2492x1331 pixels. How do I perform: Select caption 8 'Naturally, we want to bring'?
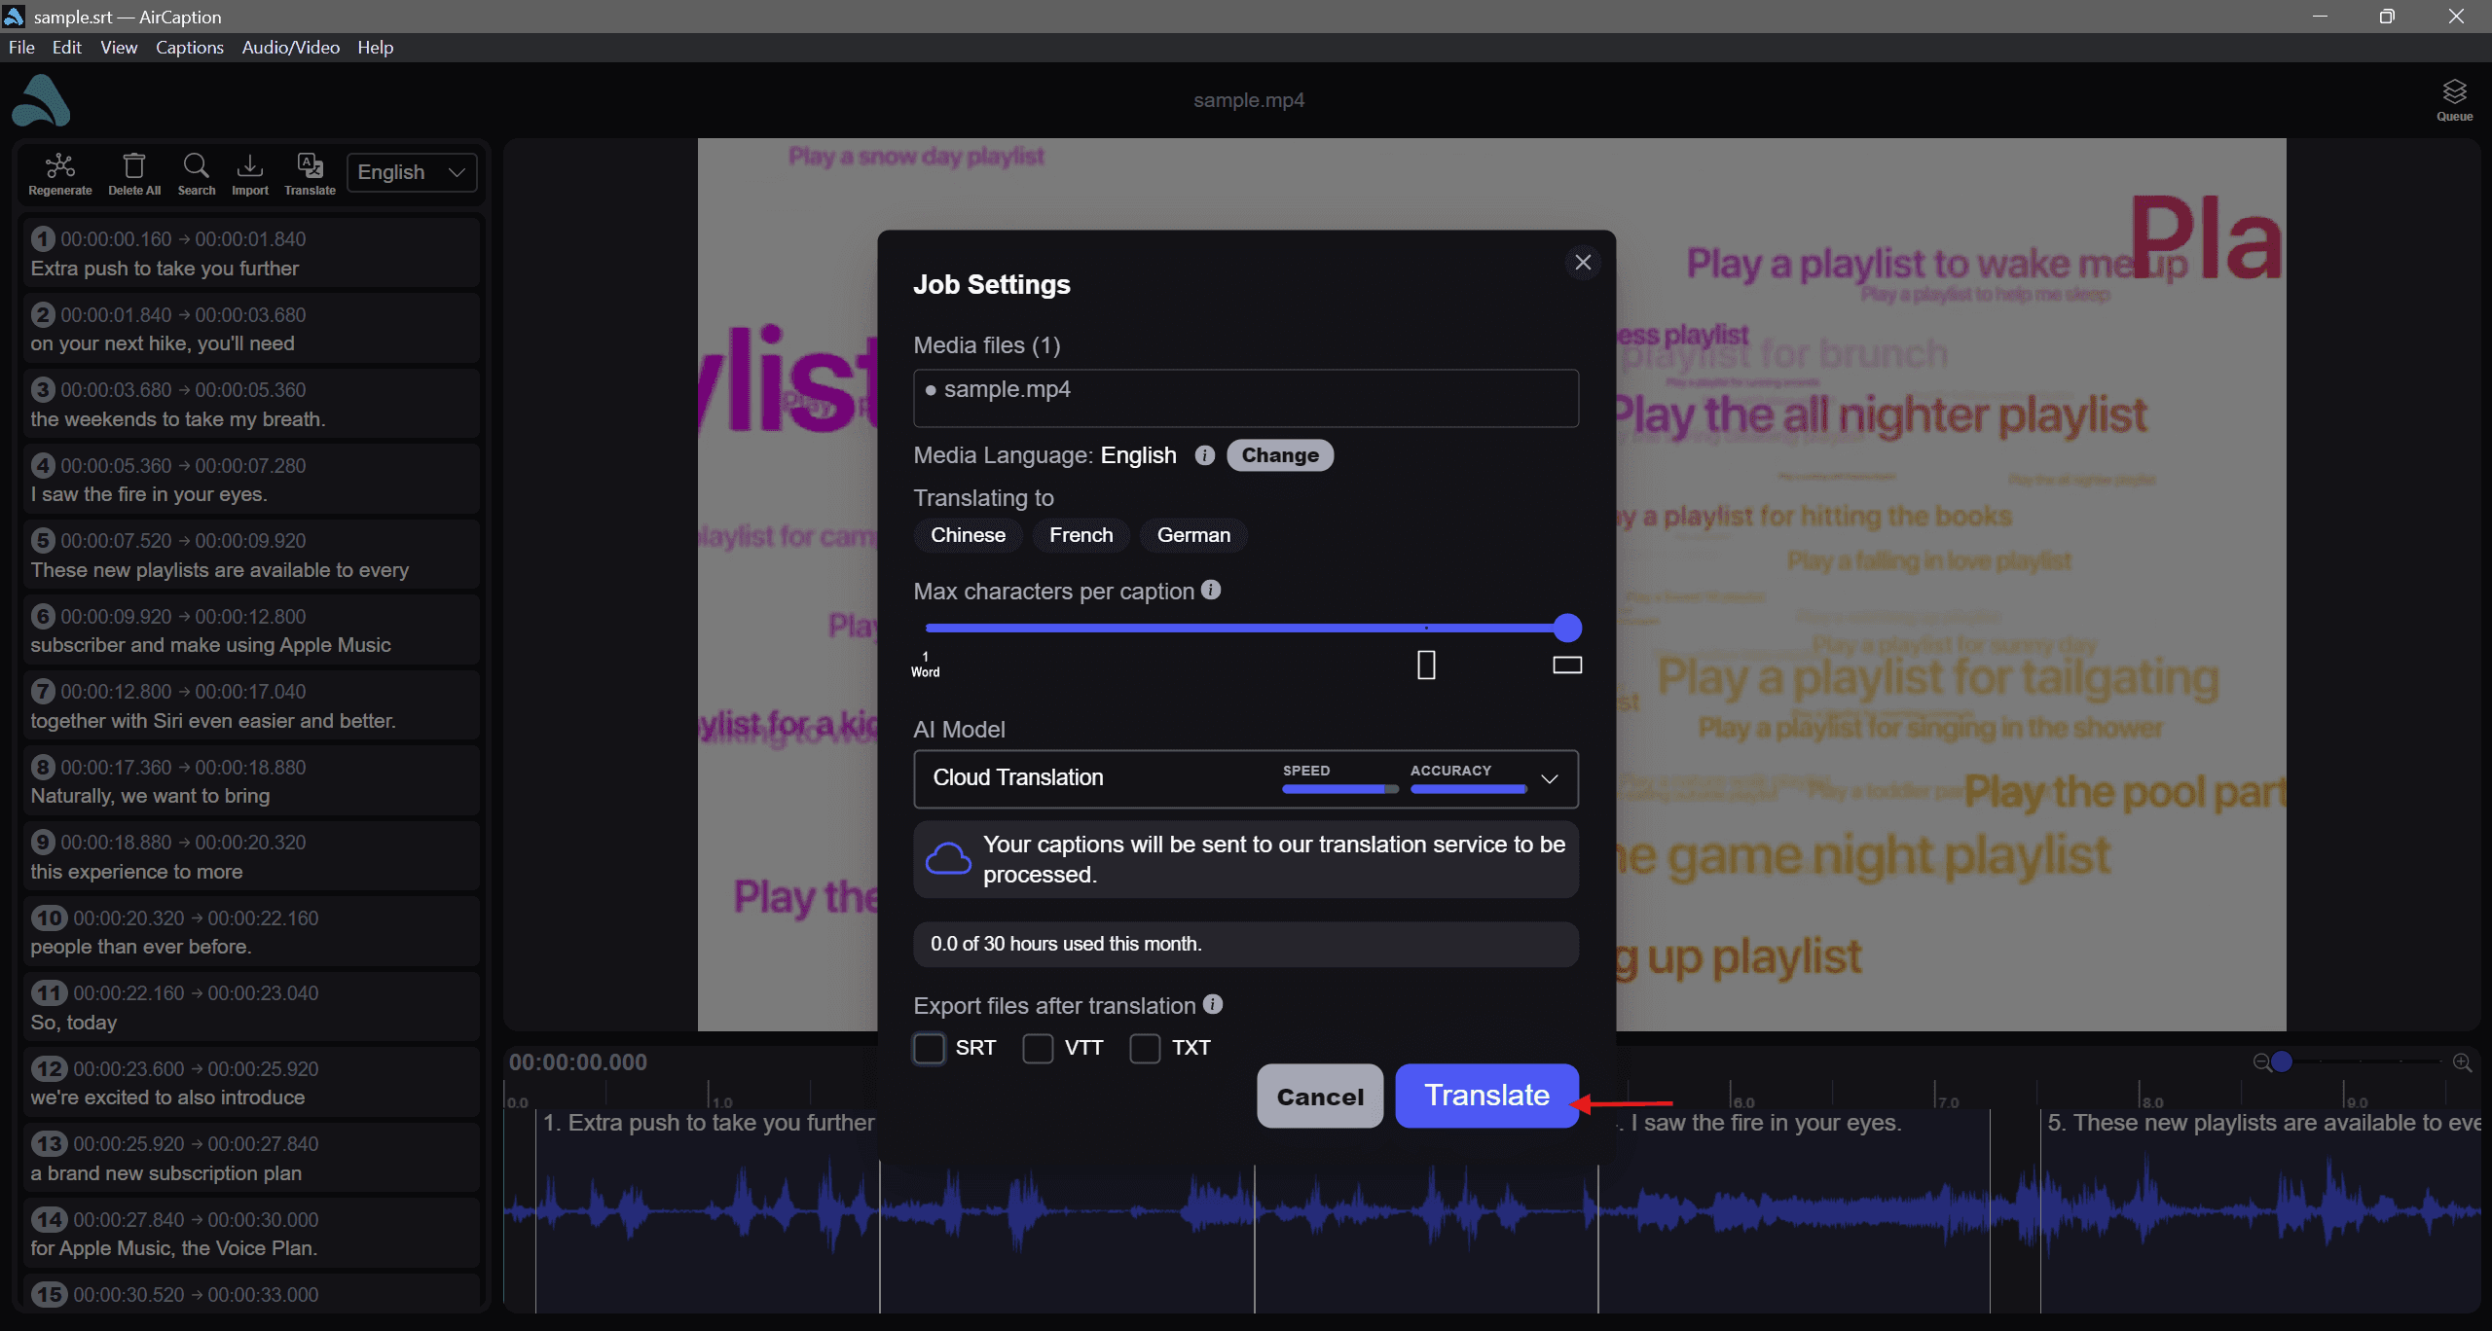251,781
